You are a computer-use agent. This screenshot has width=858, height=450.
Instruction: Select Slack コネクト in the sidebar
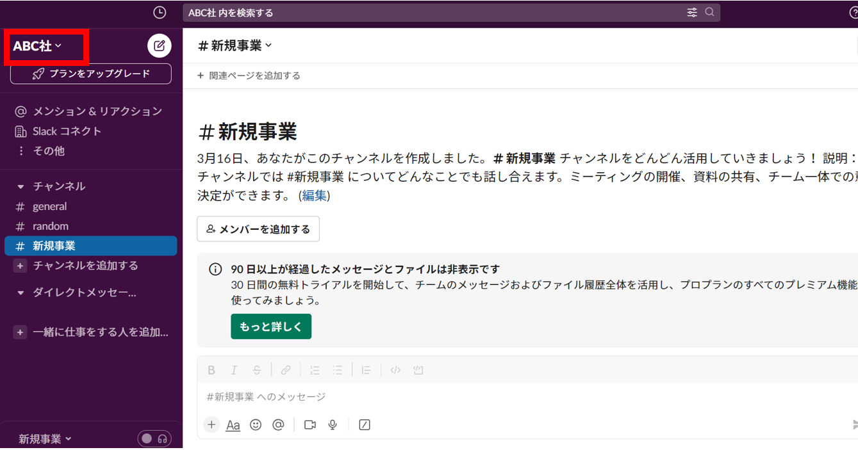click(x=66, y=131)
